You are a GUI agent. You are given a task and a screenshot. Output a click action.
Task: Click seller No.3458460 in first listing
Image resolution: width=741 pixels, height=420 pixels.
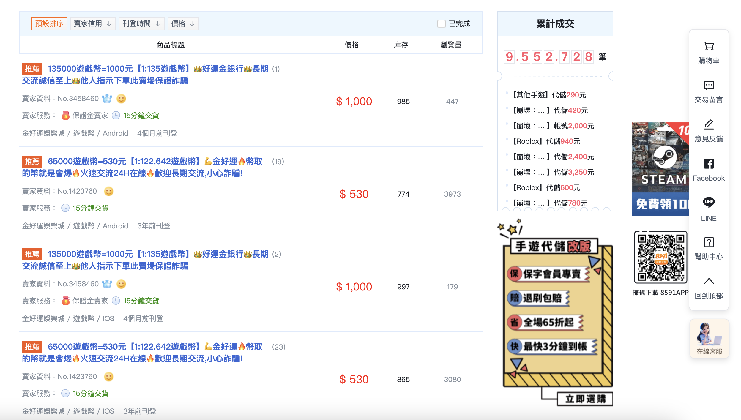pos(78,99)
